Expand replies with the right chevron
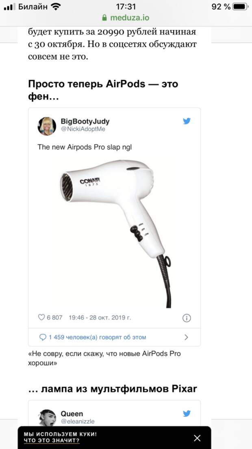This screenshot has width=252, height=449. pos(186,337)
